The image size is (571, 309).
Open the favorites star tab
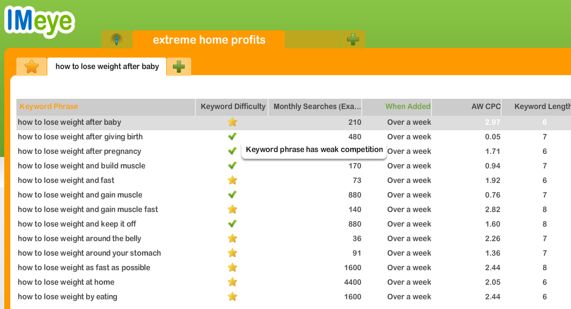(x=32, y=67)
